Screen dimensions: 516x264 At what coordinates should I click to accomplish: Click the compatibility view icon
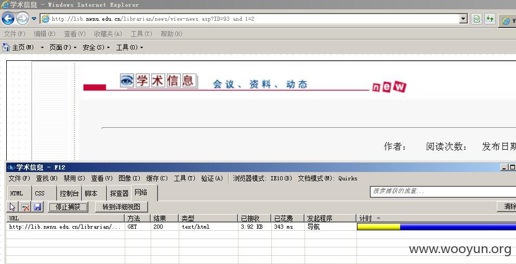click(477, 19)
